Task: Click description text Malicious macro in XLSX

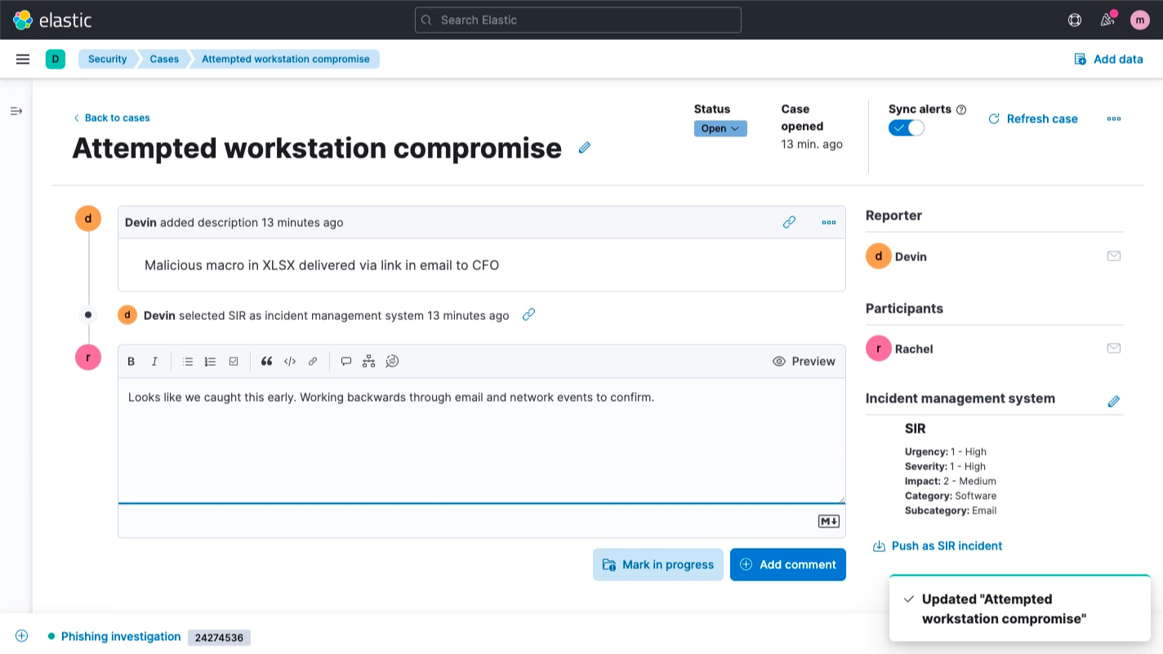Action: tap(322, 265)
